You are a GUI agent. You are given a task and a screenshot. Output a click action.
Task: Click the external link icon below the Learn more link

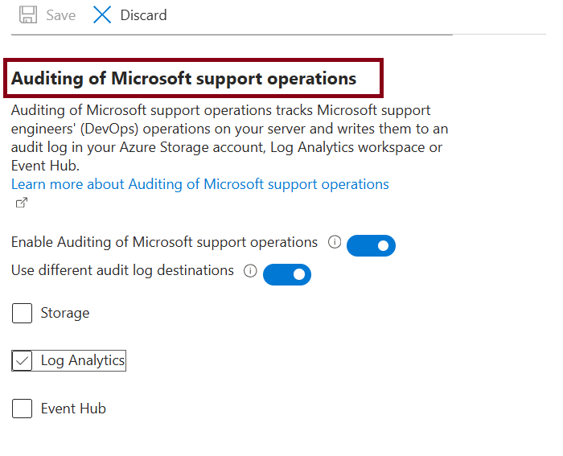click(x=22, y=203)
